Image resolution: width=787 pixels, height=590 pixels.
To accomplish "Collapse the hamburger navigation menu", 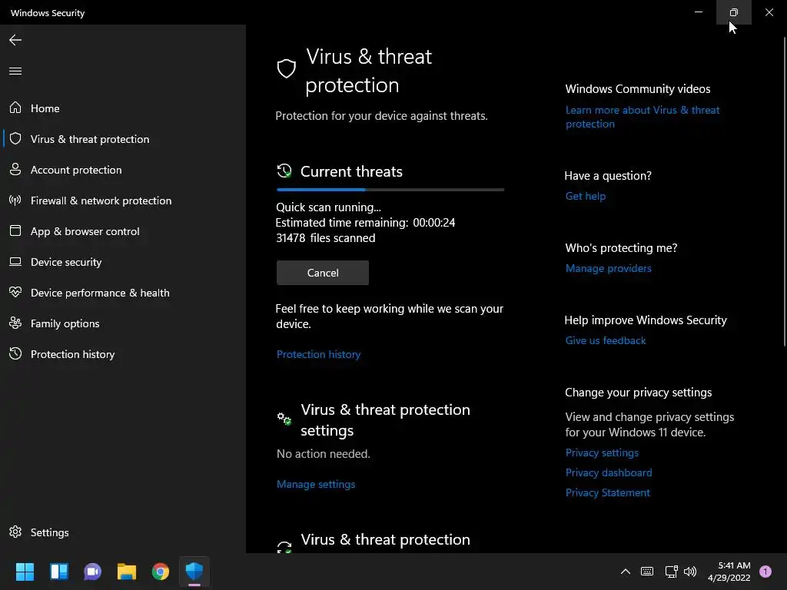I will coord(15,71).
